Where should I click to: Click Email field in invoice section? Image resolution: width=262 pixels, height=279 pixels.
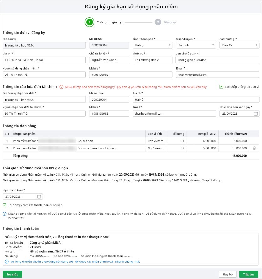174,114
